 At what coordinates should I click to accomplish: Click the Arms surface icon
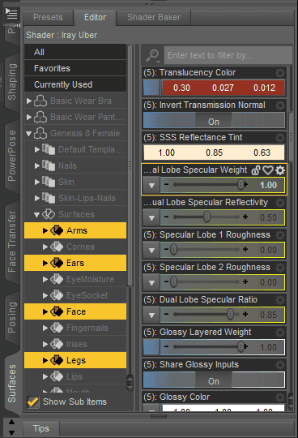coord(57,230)
